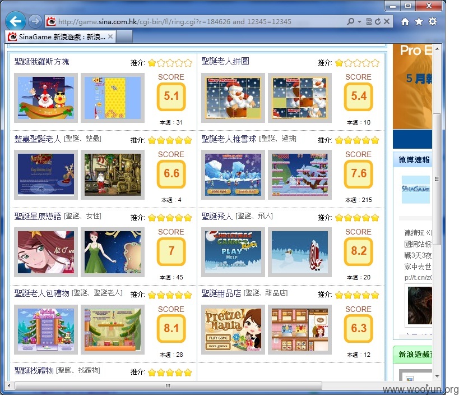Click the 微博速報 sidebar heading
Viewport: 459px width, 395px height.
[414, 160]
